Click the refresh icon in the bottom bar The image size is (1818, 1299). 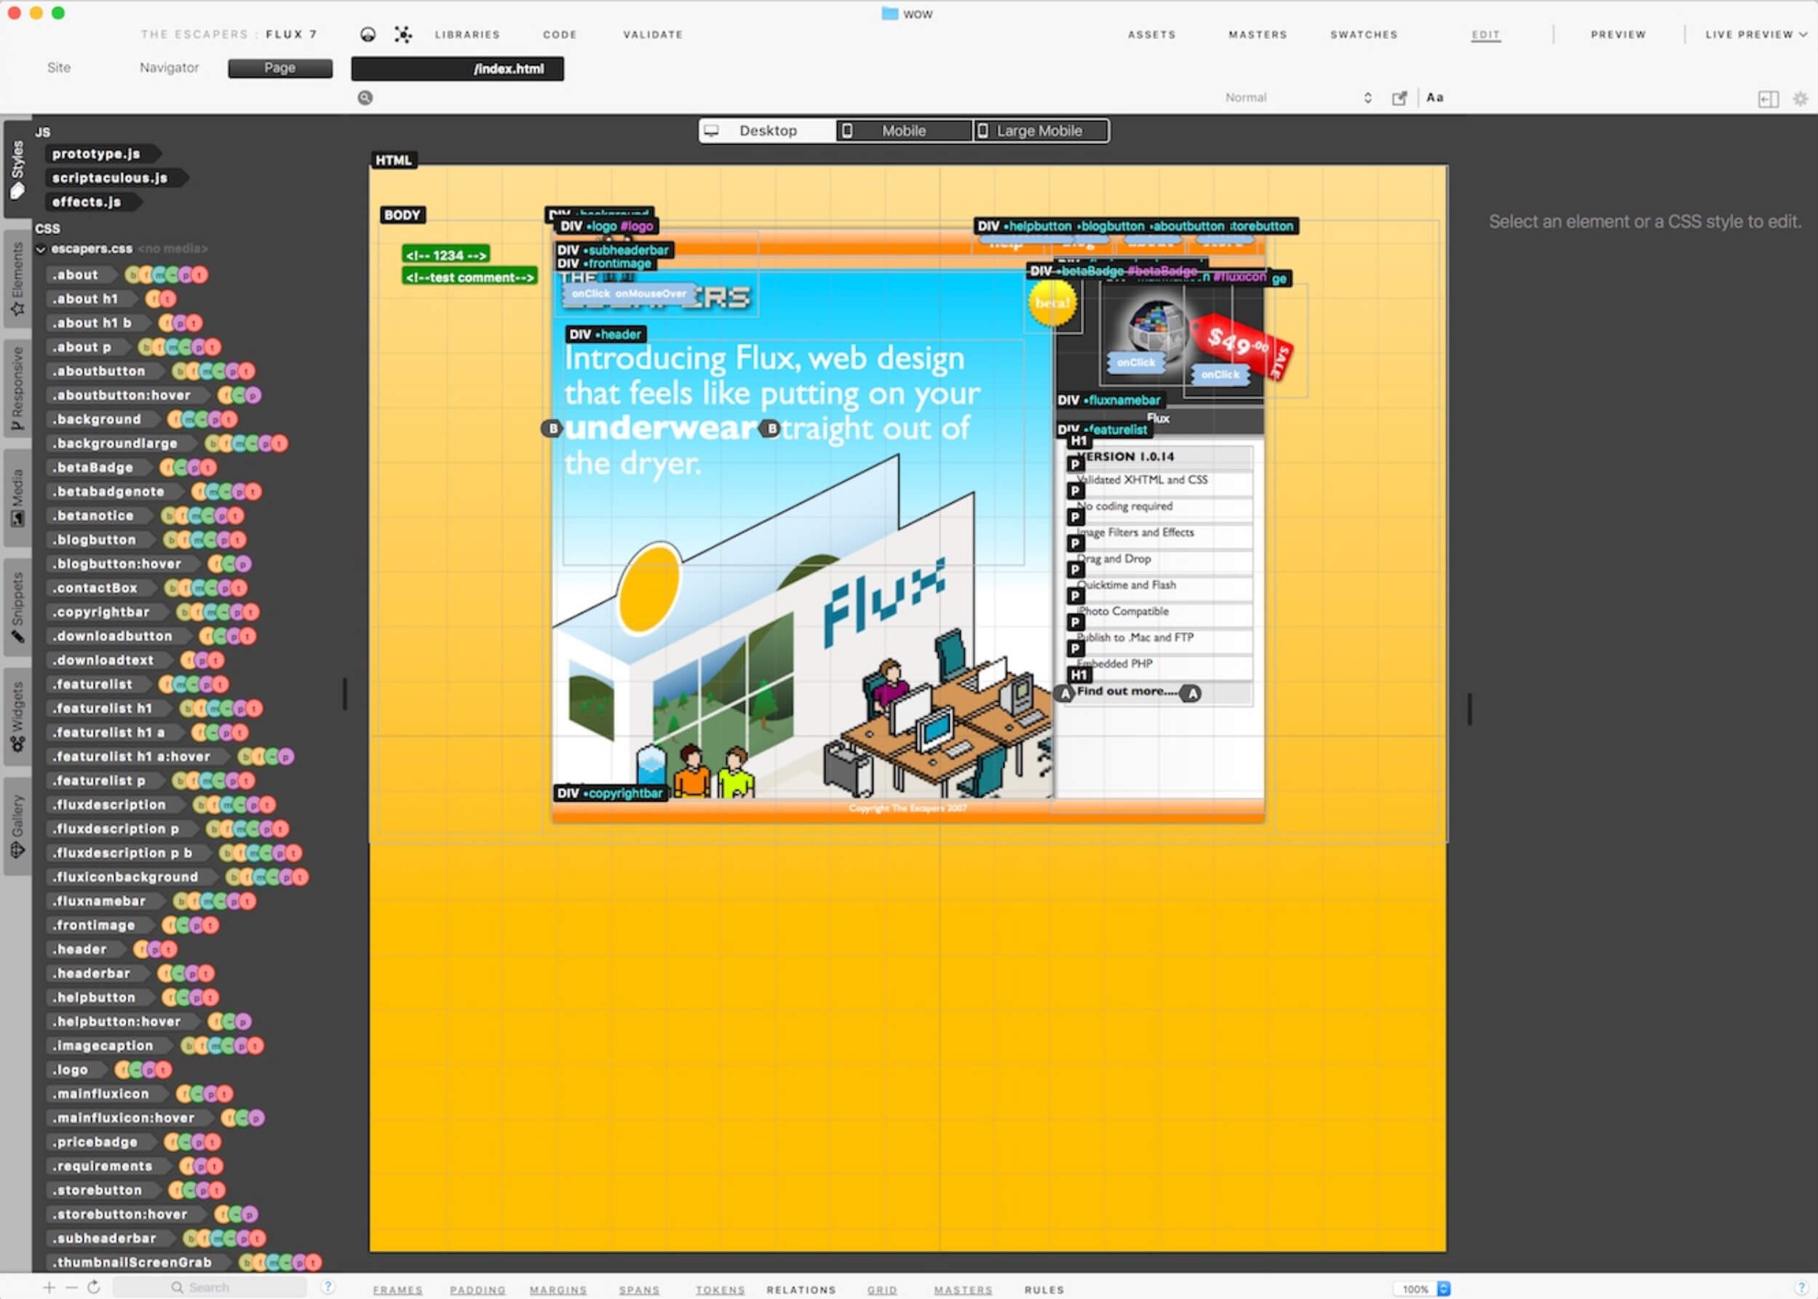coord(94,1287)
